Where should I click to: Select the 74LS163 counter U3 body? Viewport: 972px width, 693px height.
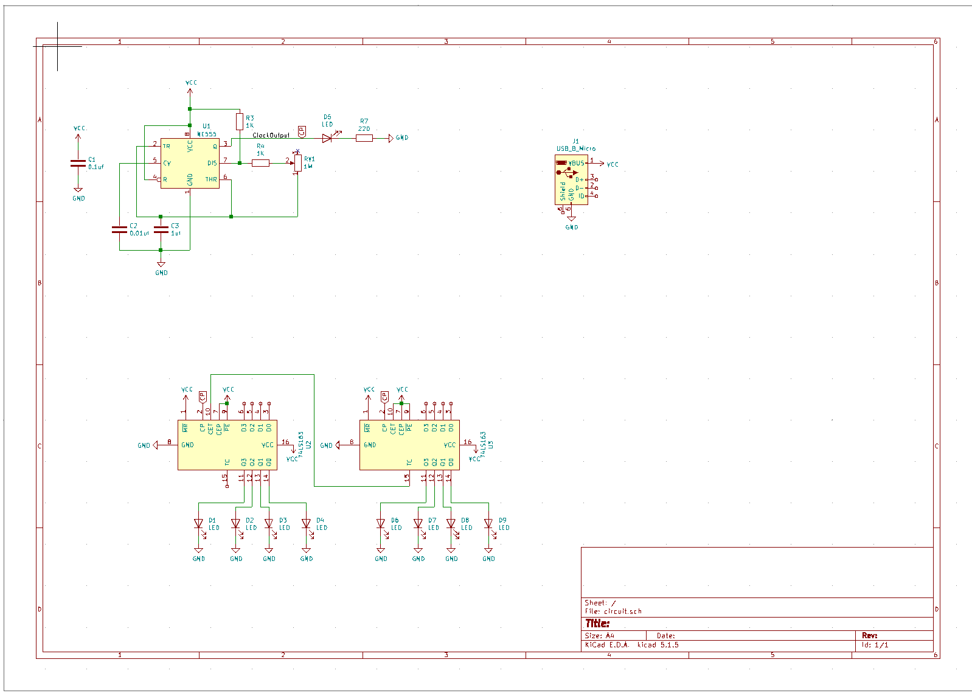coord(409,445)
